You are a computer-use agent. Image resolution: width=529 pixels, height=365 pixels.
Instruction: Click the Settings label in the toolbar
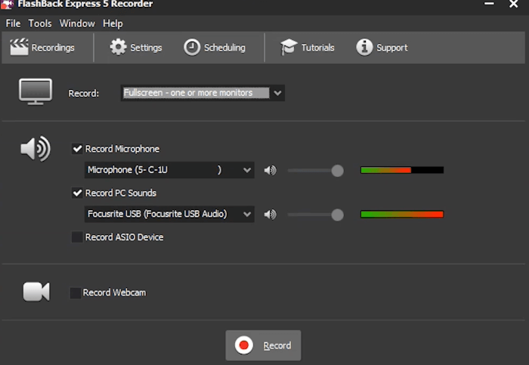click(x=146, y=48)
